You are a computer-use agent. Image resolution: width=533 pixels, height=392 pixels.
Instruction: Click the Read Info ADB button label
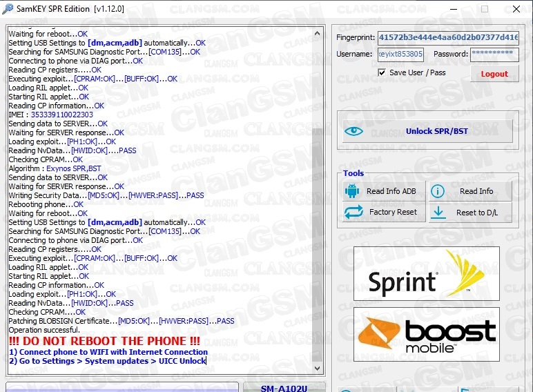click(x=391, y=191)
